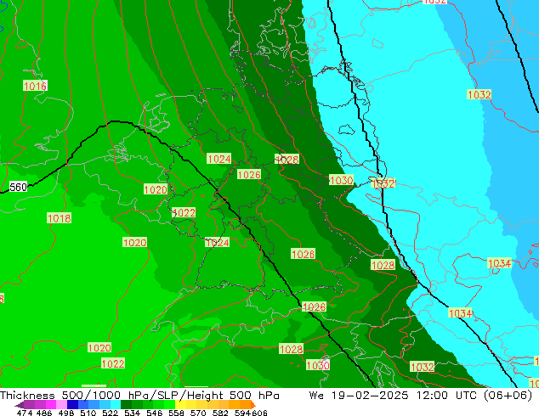Click the 1016 pressure label

[35, 86]
